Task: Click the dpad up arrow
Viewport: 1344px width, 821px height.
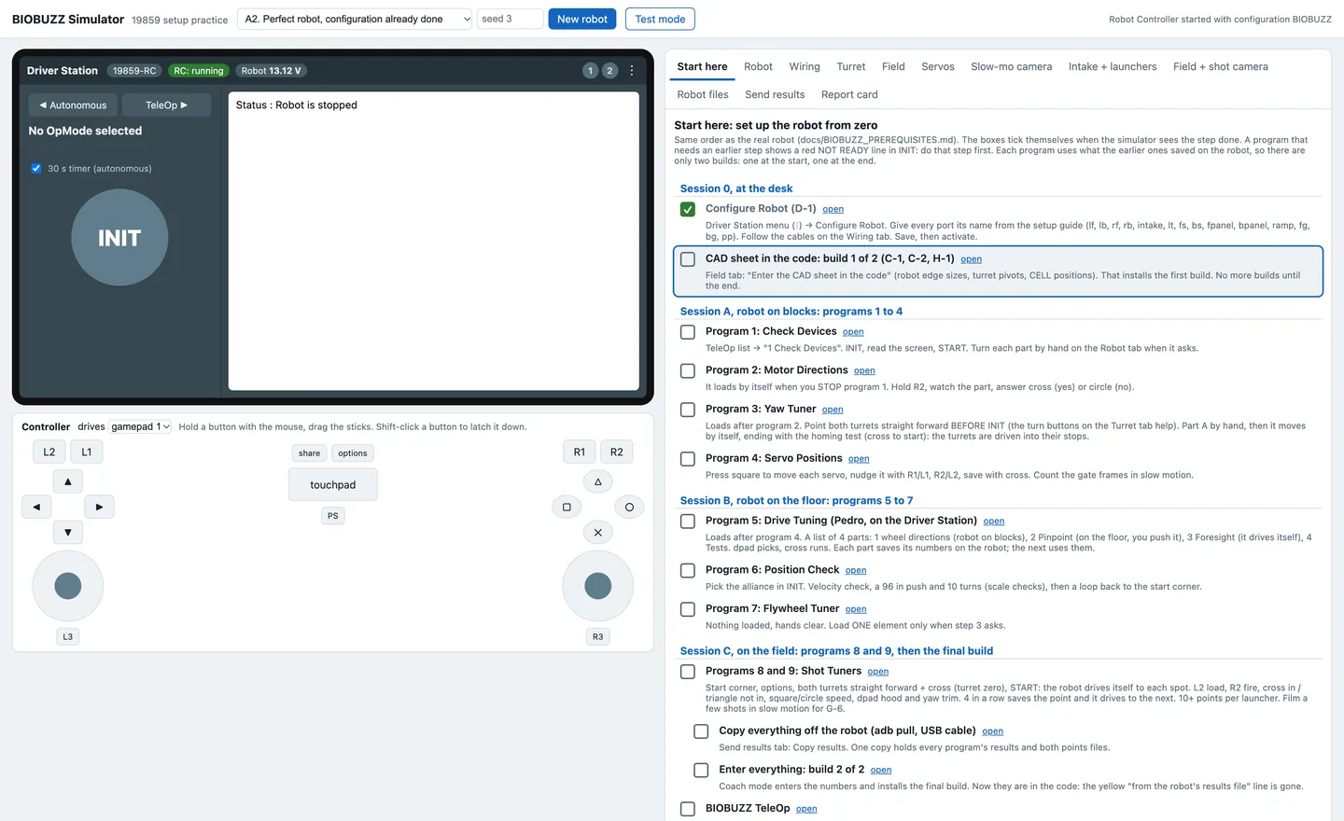Action: pos(68,481)
